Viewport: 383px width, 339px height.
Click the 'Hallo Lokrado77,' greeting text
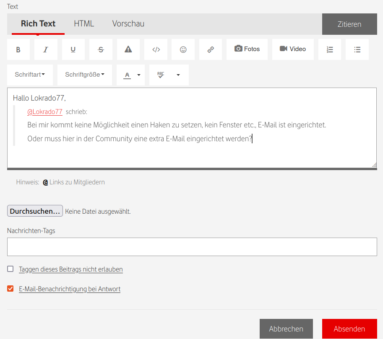pos(39,98)
